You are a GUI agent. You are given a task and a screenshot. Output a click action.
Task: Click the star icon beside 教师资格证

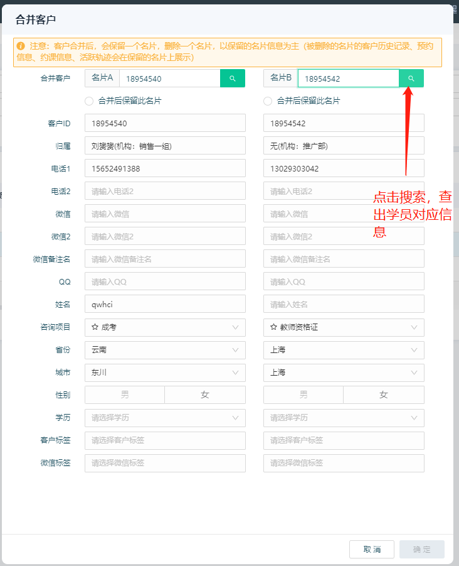click(x=274, y=327)
